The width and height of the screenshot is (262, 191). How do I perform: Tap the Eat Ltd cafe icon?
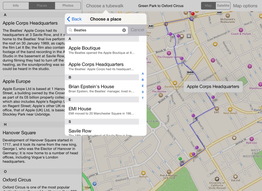pyautogui.click(x=235, y=176)
